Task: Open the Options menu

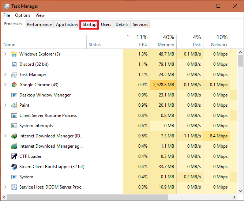Action: (x=23, y=15)
